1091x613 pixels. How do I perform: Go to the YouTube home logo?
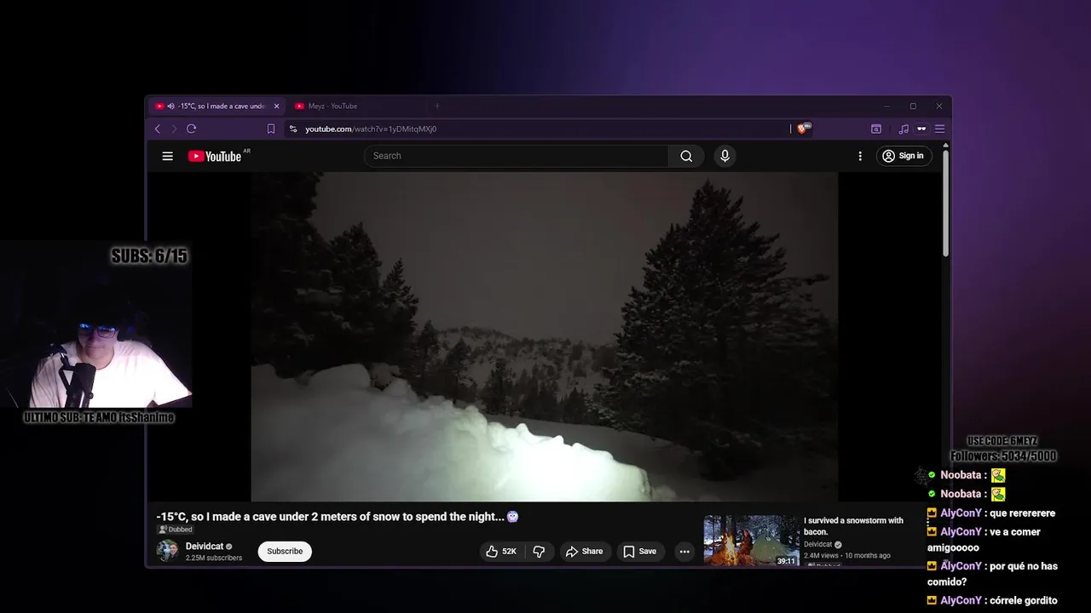(215, 156)
